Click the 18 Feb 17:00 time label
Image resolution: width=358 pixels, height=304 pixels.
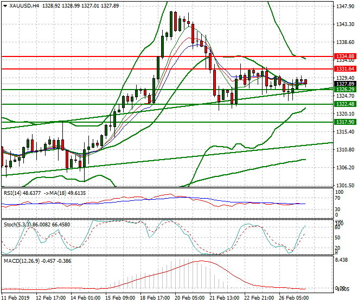(x=155, y=298)
